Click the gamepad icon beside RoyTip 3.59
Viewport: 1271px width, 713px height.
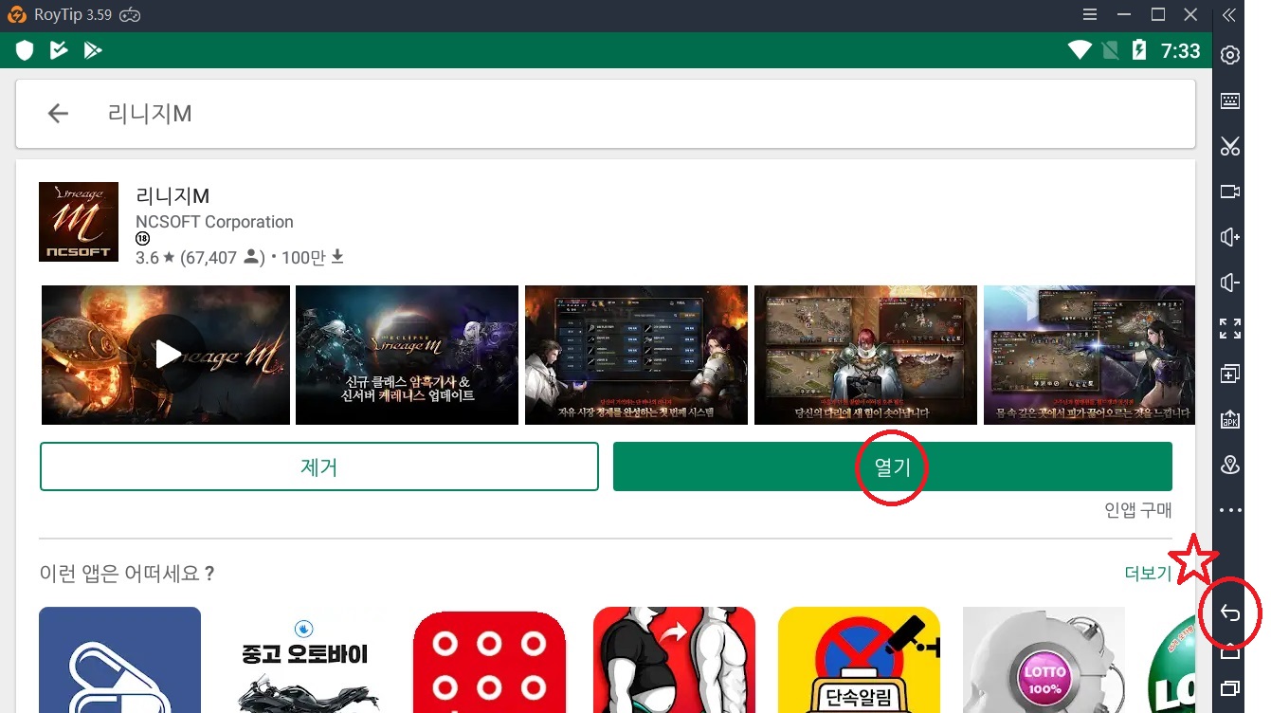click(x=132, y=15)
